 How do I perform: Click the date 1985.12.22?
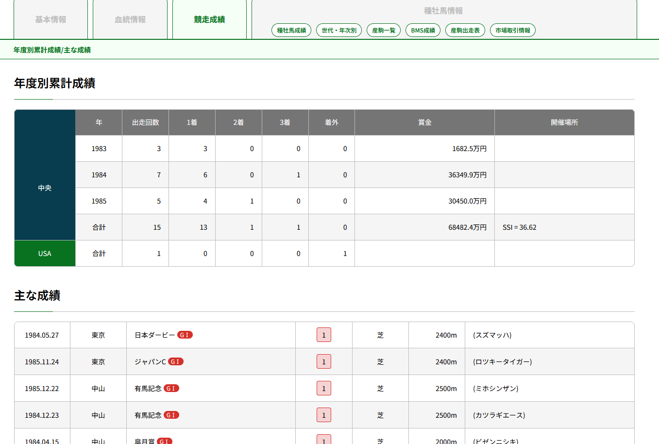42,389
